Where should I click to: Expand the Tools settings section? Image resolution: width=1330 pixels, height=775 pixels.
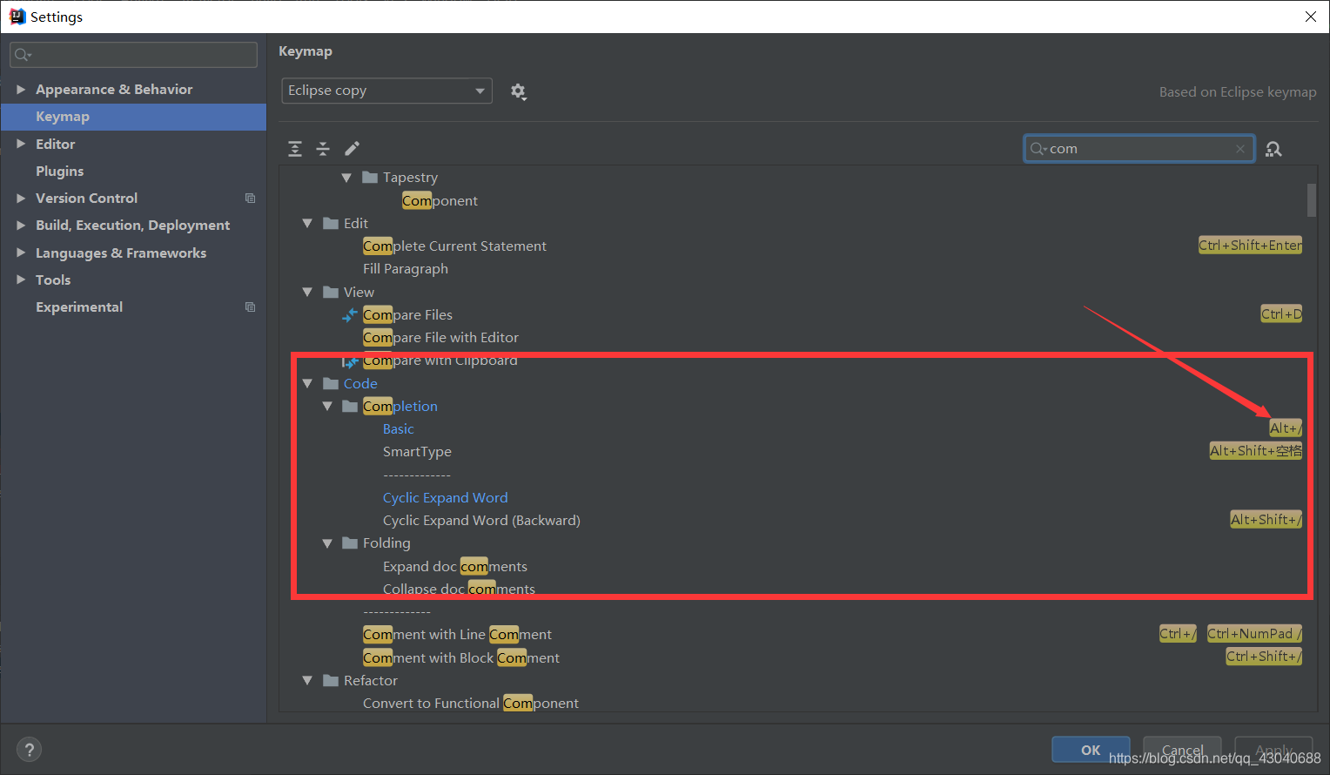[21, 280]
